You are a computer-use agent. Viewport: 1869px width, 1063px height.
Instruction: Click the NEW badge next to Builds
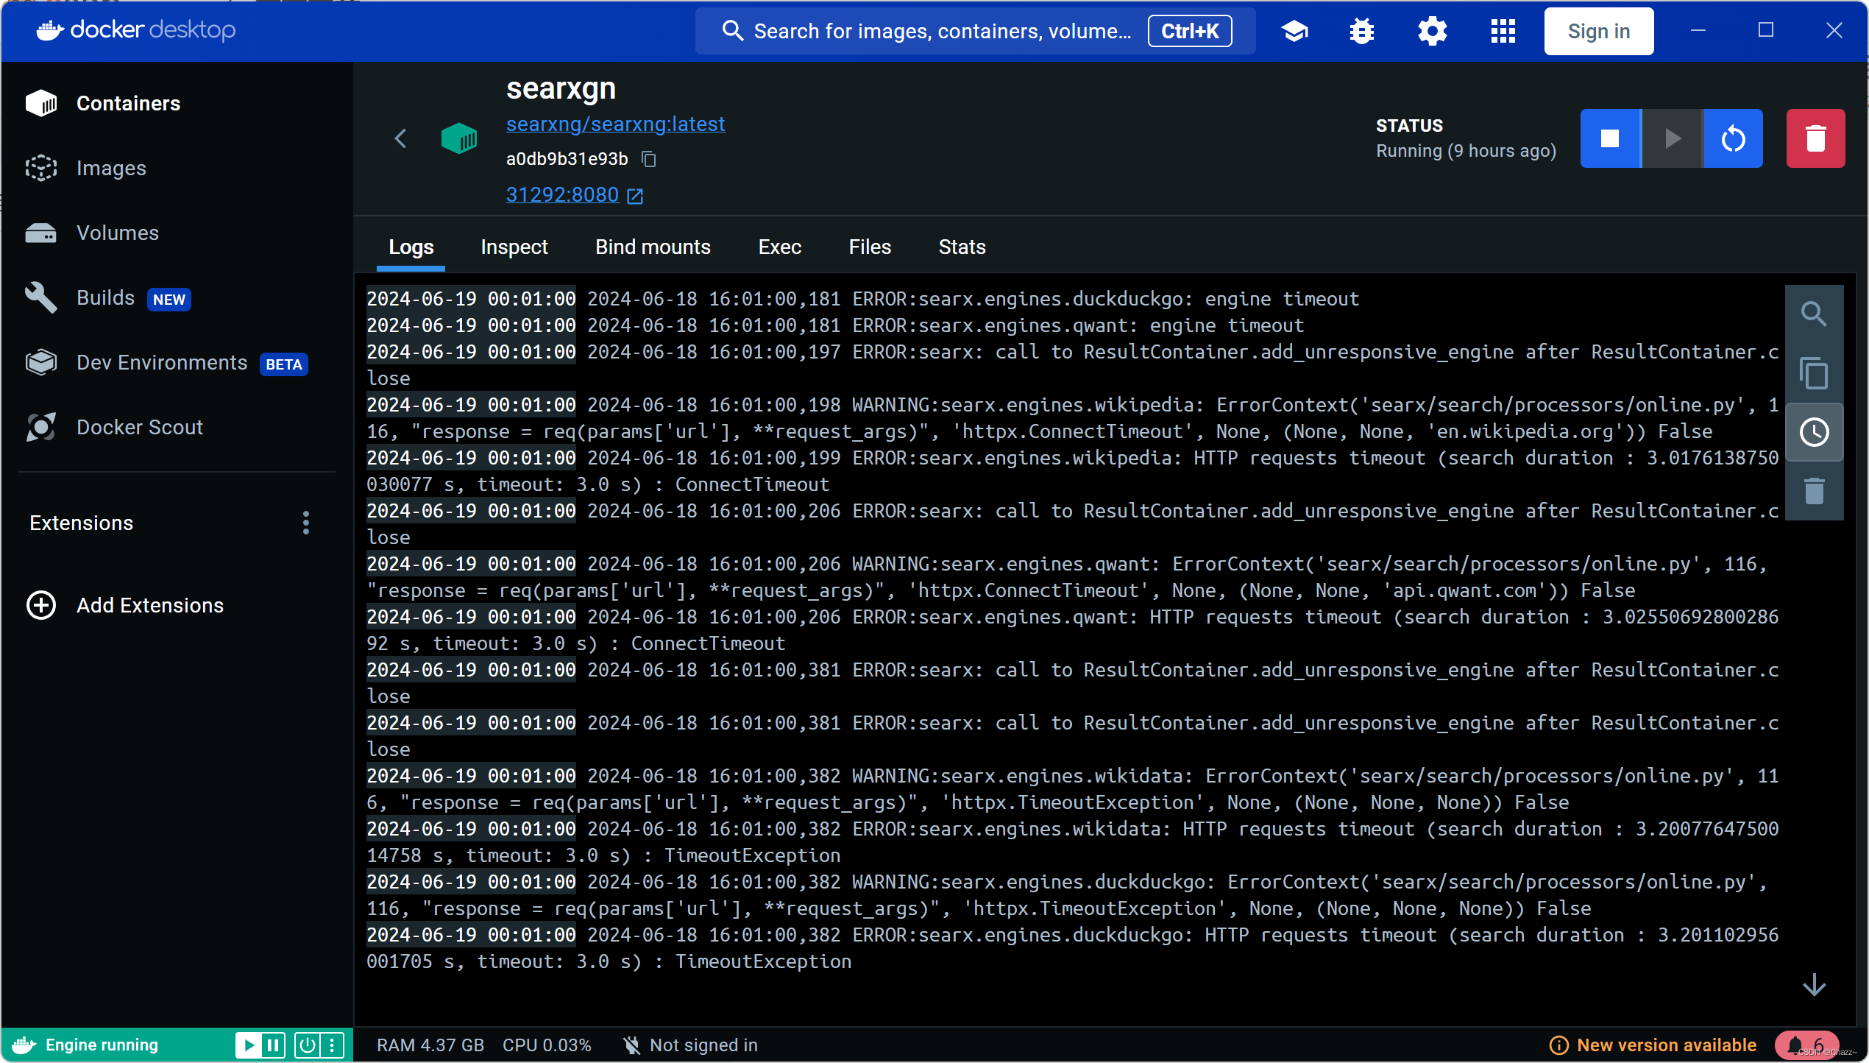click(169, 300)
